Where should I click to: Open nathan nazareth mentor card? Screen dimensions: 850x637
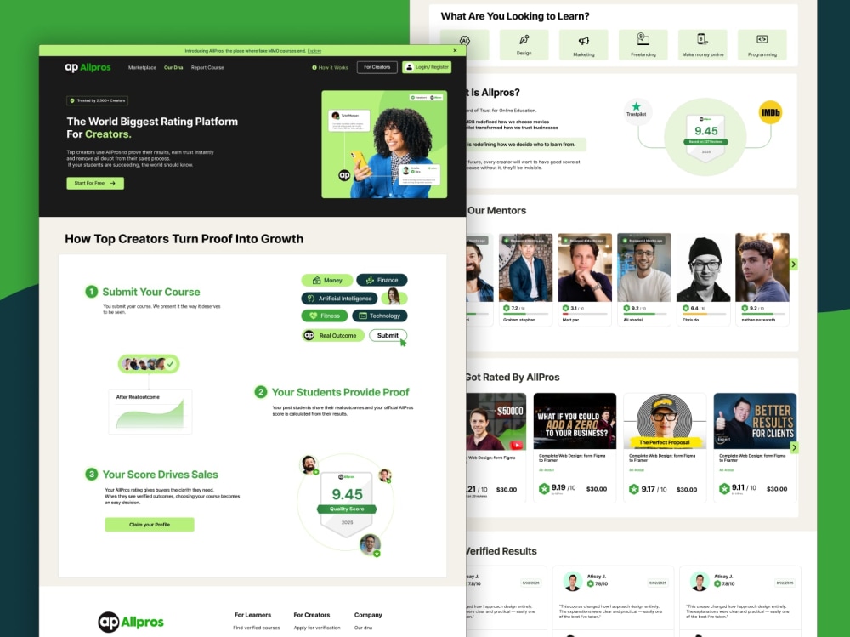[x=762, y=280]
